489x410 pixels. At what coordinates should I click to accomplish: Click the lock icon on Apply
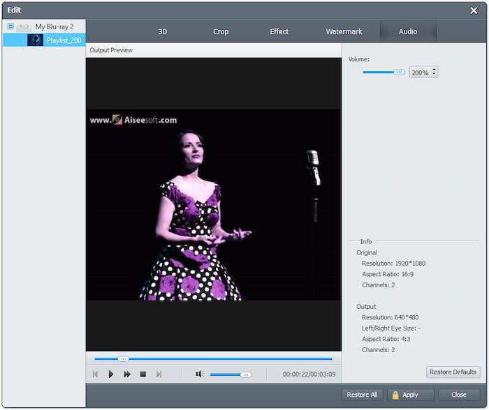pos(395,395)
